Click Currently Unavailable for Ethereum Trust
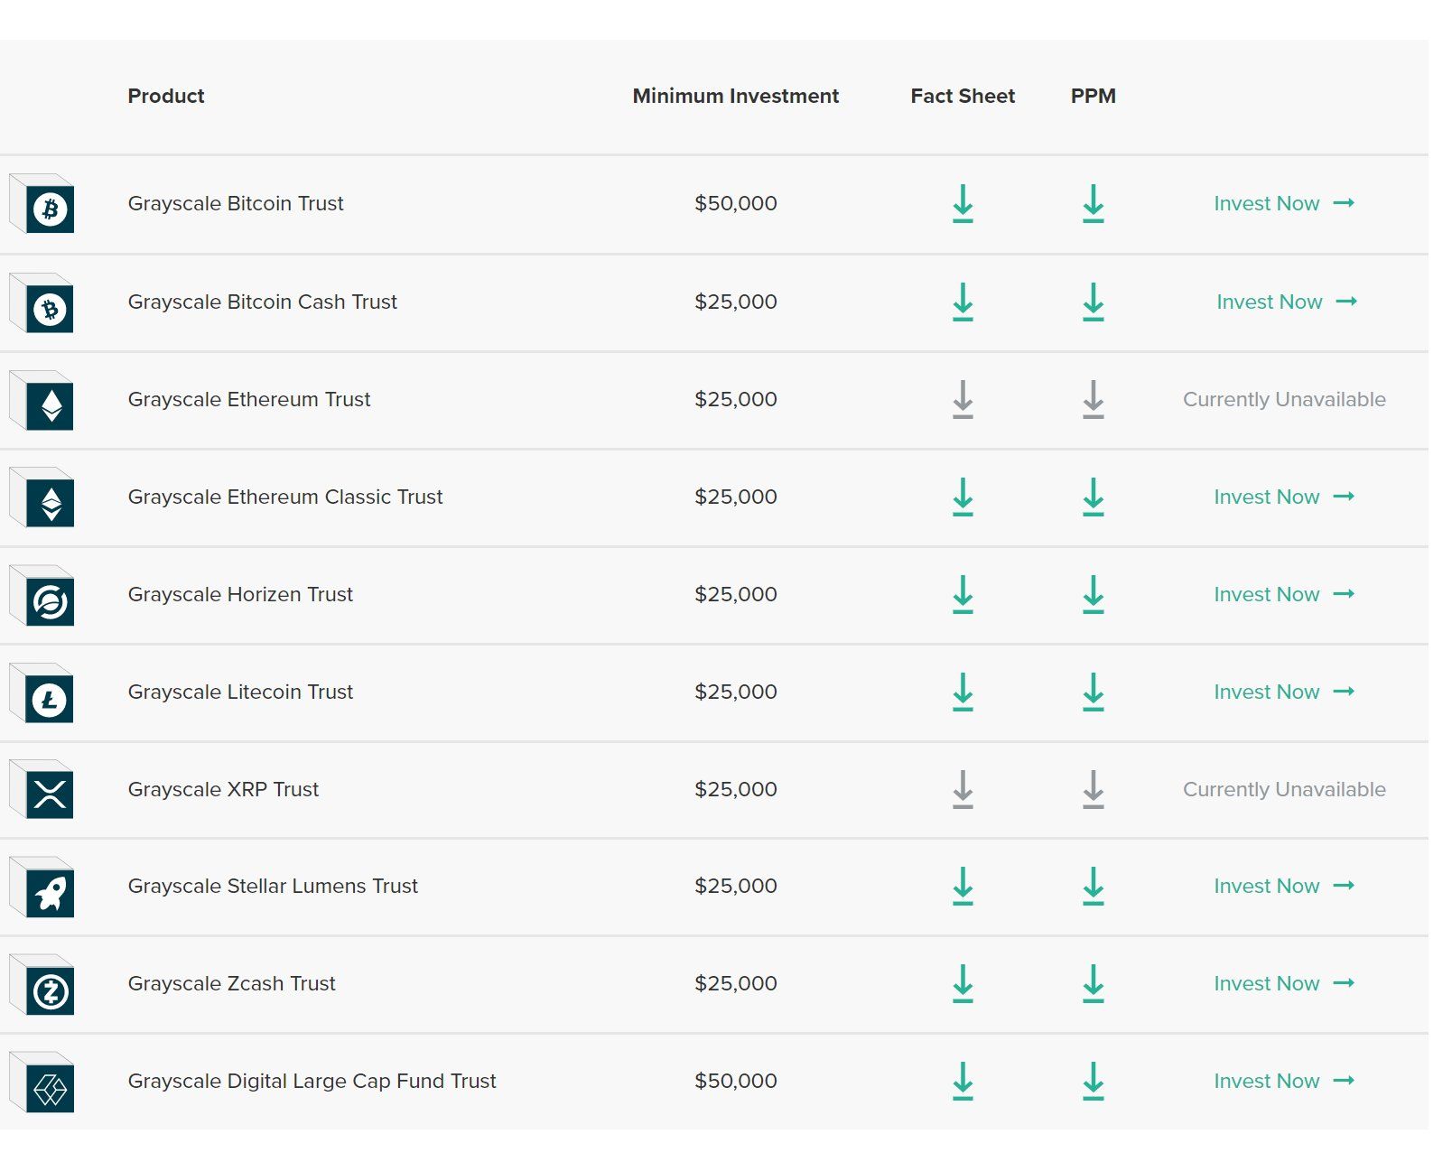Image resolution: width=1452 pixels, height=1171 pixels. tap(1284, 399)
